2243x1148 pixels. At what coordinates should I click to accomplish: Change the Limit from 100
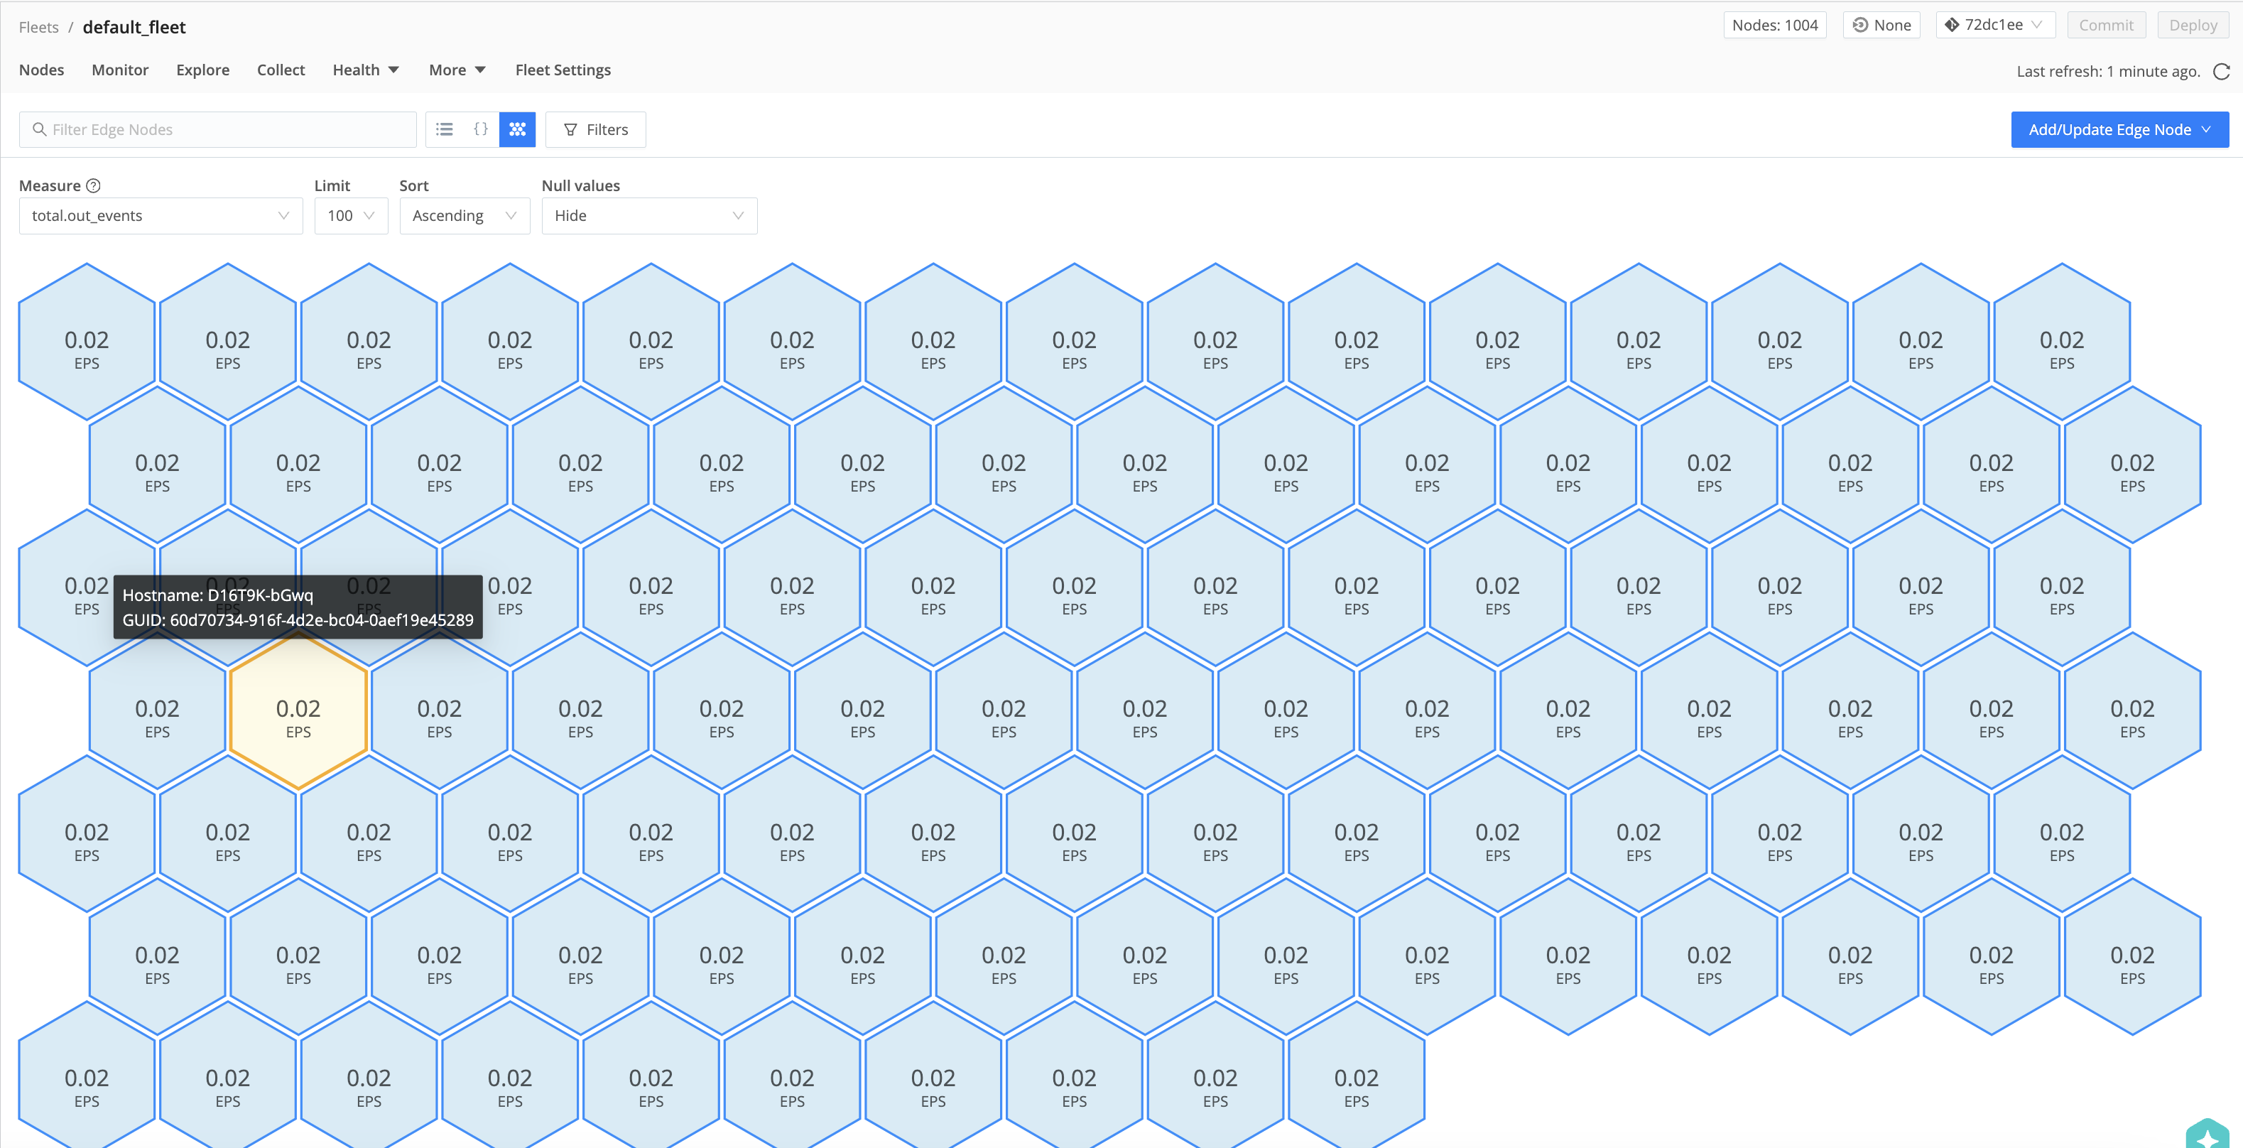[x=350, y=215]
